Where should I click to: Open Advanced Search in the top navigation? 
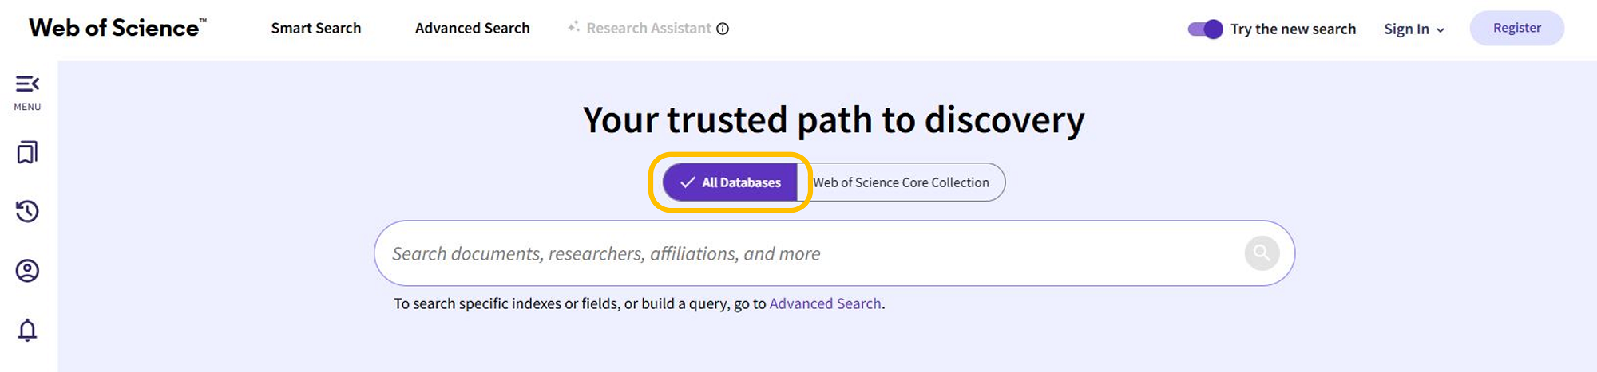pyautogui.click(x=473, y=29)
